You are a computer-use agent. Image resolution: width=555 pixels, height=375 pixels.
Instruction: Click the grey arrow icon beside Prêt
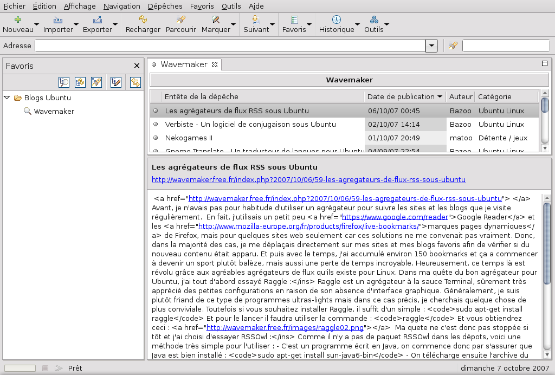click(x=59, y=368)
